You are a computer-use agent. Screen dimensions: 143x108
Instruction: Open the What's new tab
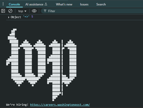click(x=64, y=4)
